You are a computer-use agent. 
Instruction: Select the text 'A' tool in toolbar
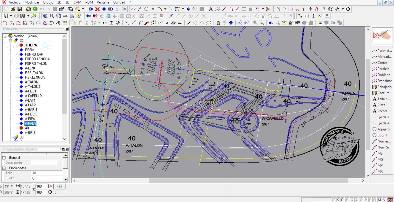coord(210,9)
